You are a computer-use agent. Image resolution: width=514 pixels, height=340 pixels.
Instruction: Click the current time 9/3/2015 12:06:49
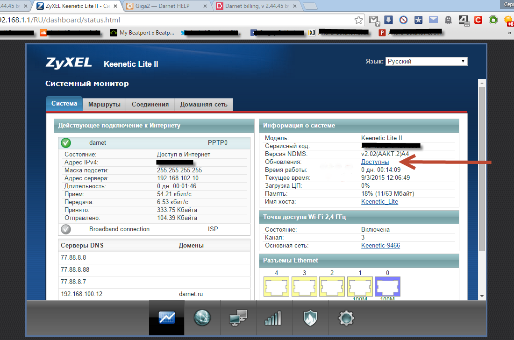385,178
